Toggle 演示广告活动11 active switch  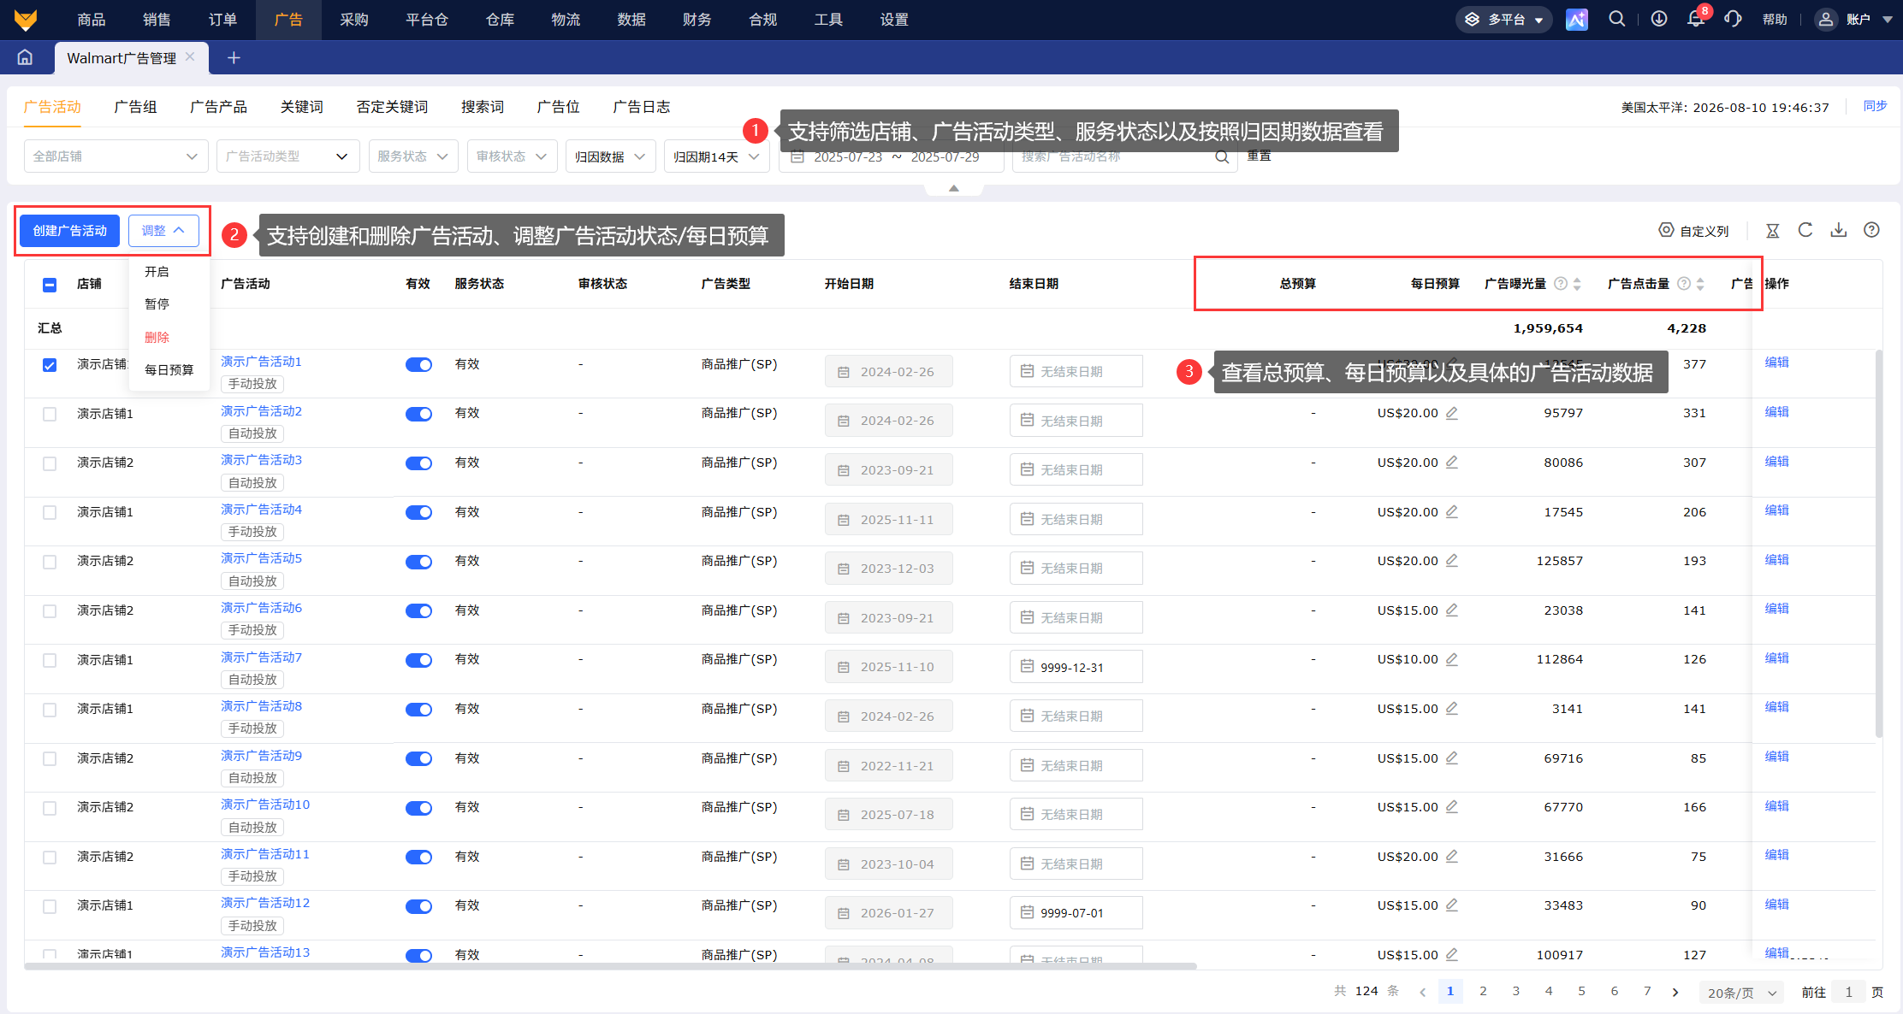[418, 858]
